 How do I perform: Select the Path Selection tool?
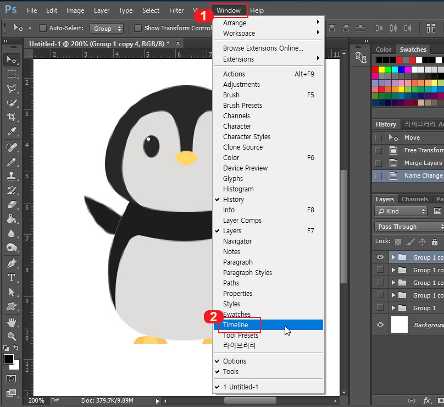point(12,291)
